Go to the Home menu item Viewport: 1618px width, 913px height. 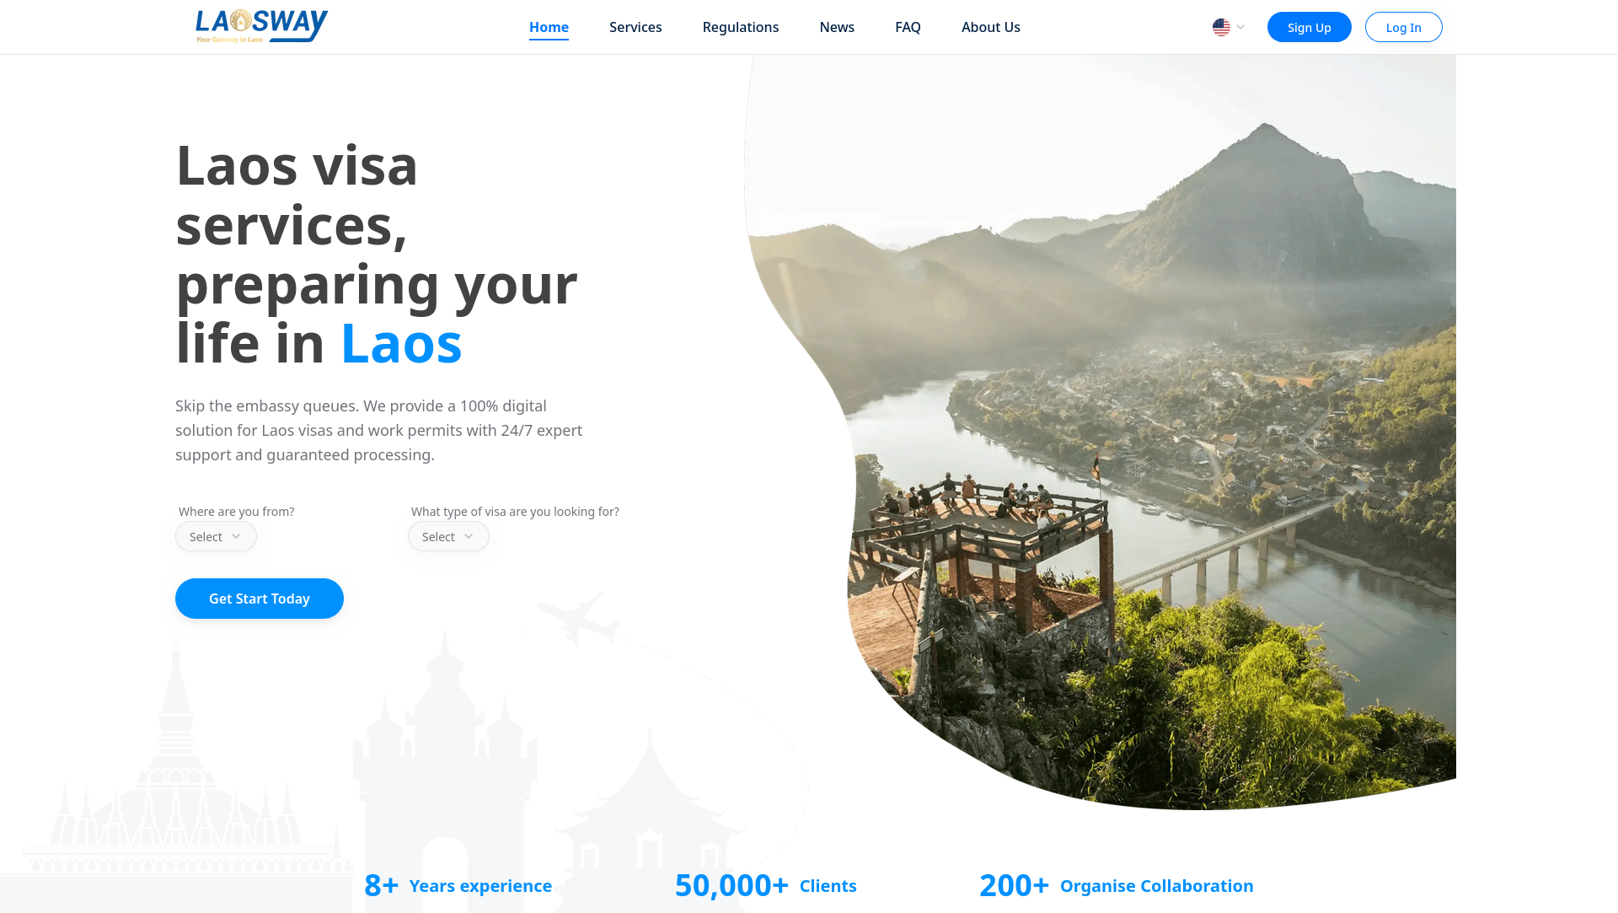coord(549,27)
